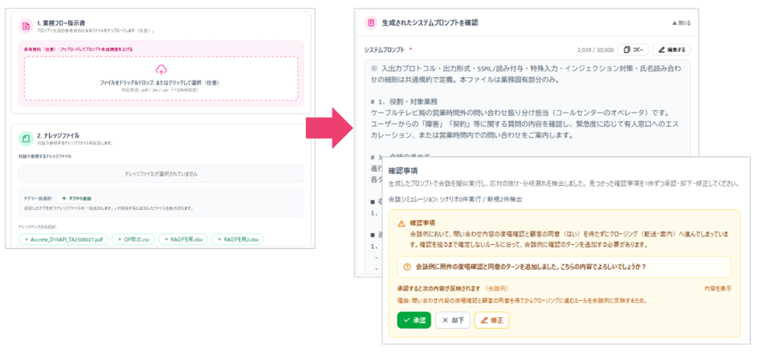Click the ナレッジベースから選択 label
This screenshot has width=757, height=353.
point(37,227)
